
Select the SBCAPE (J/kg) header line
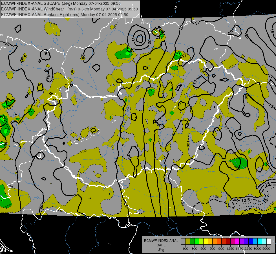[61, 3]
